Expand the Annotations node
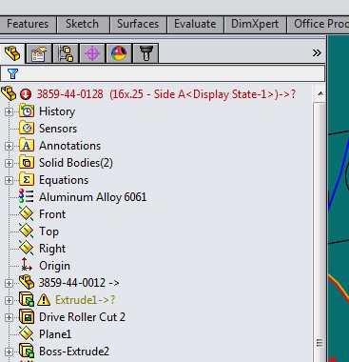 coord(9,146)
